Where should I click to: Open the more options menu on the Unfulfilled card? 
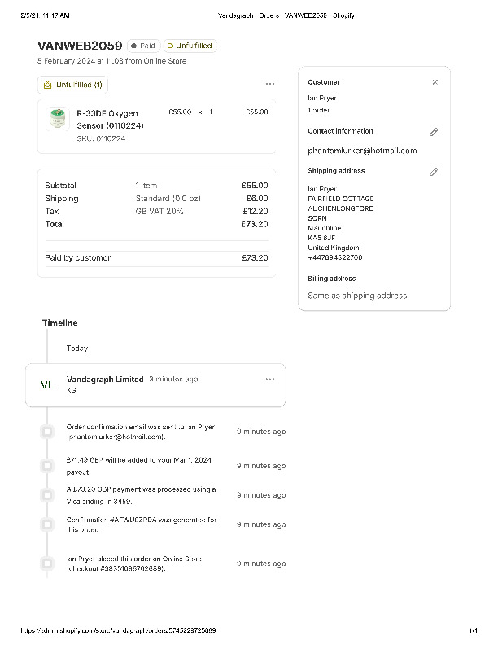click(270, 84)
